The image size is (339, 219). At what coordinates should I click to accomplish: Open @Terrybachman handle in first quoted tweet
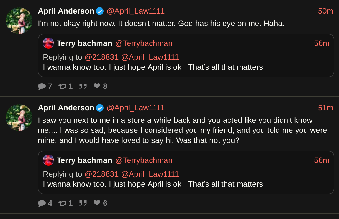tap(144, 43)
